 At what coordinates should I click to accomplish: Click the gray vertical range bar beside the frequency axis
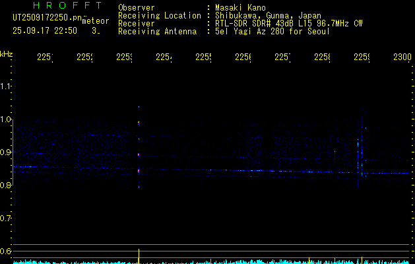click(13, 154)
